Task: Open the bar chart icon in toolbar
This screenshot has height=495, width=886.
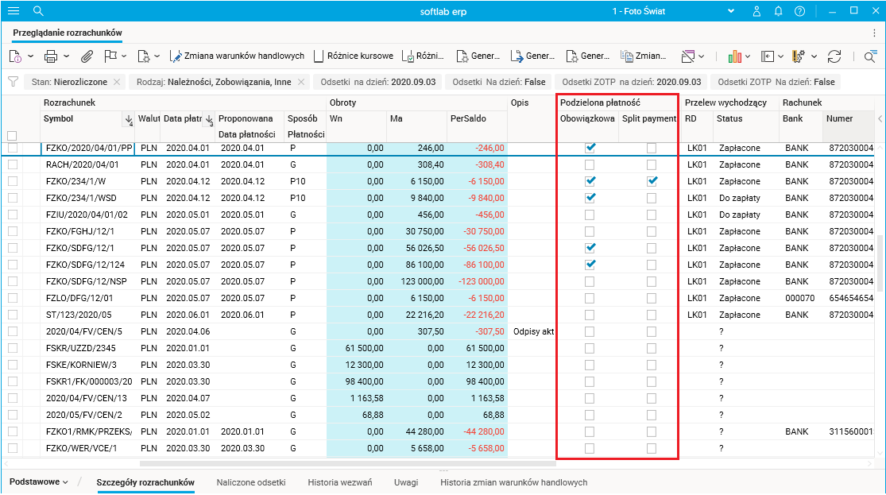Action: click(735, 56)
